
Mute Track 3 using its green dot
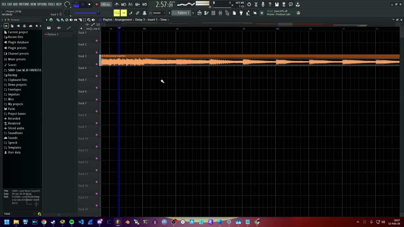(97, 64)
